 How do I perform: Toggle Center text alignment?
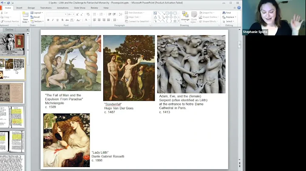coord(99,20)
